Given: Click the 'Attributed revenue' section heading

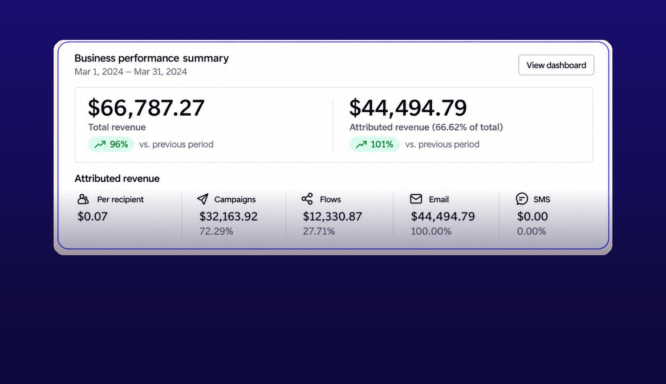Looking at the screenshot, I should pyautogui.click(x=117, y=179).
